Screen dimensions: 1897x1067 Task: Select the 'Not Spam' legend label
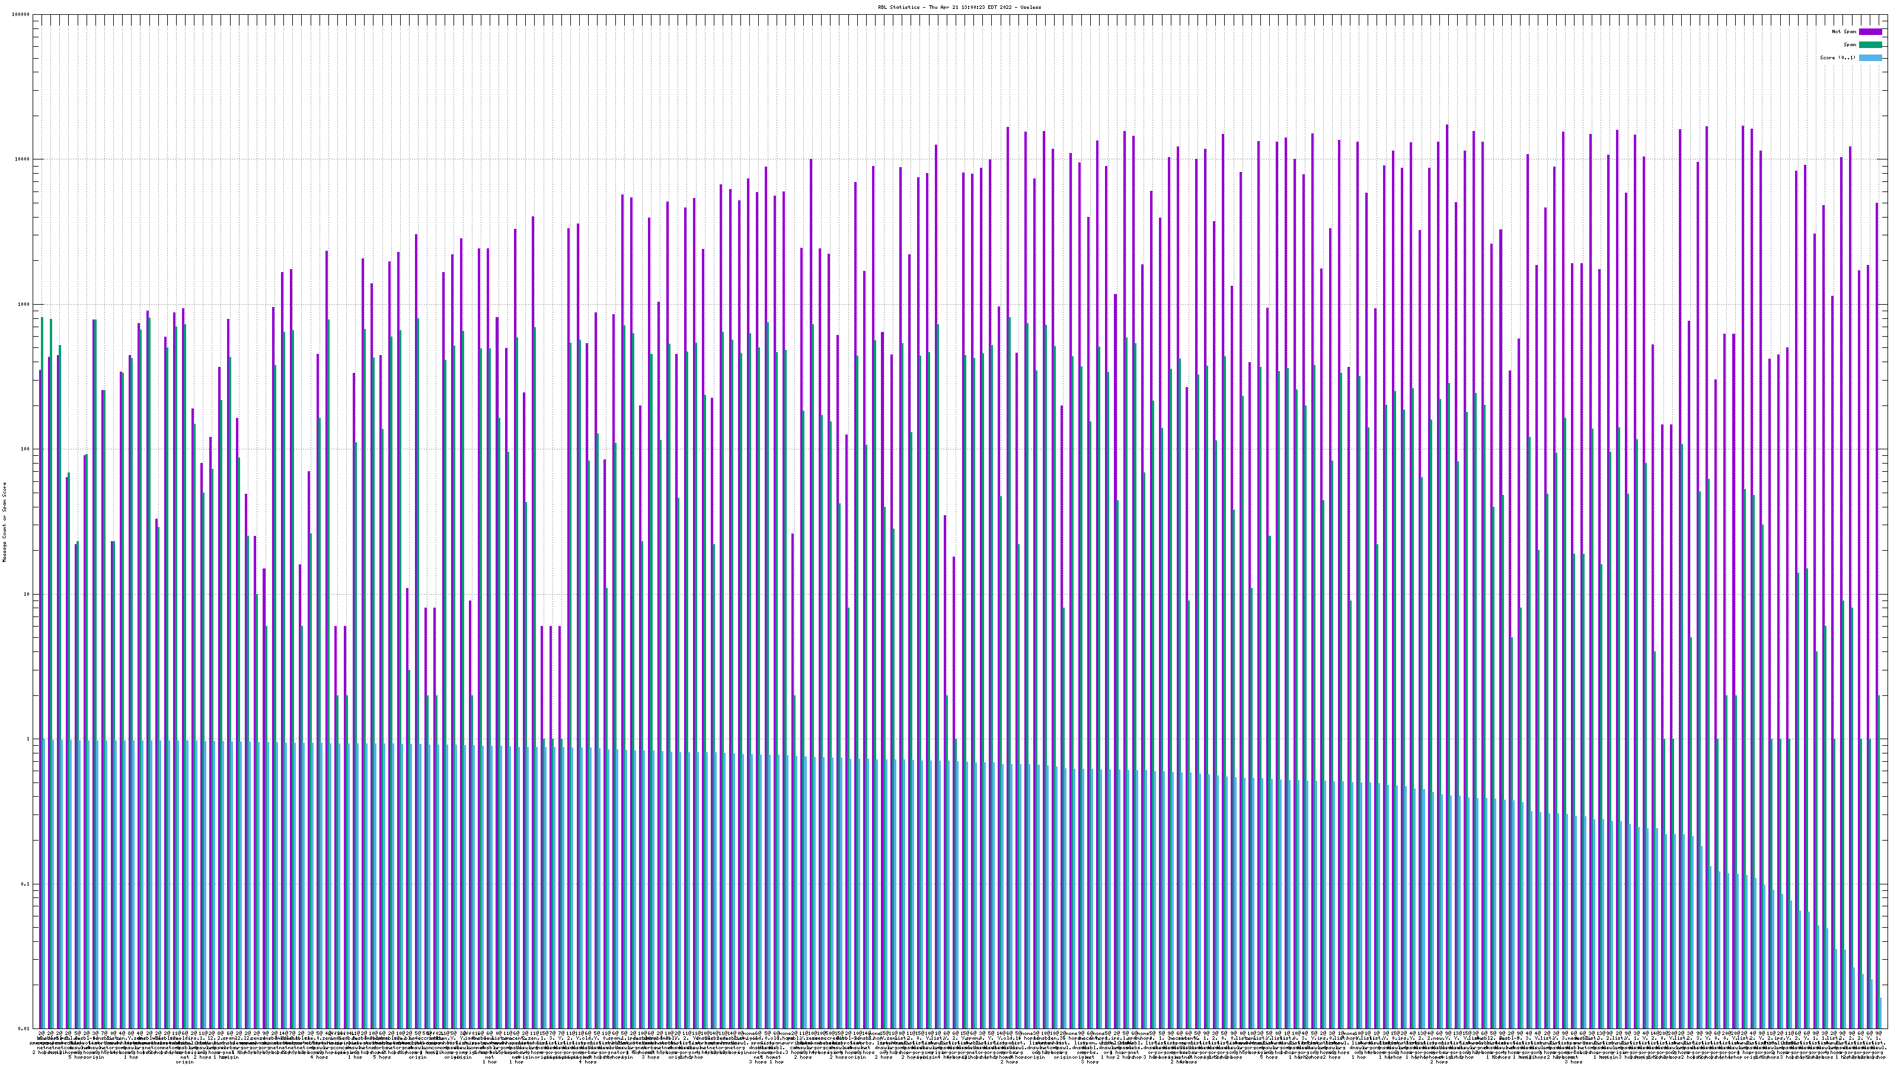(x=1844, y=31)
